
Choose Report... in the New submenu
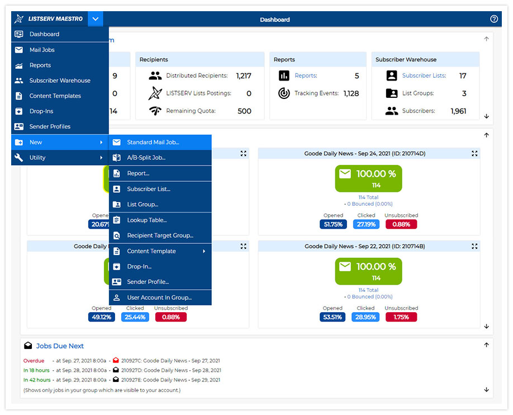(160, 173)
